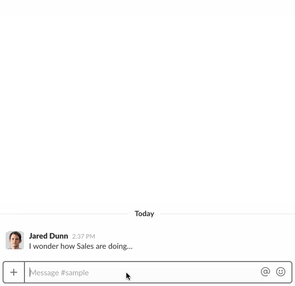Click the divider line right of Today
Screen dimensions: 295x286
(228, 214)
